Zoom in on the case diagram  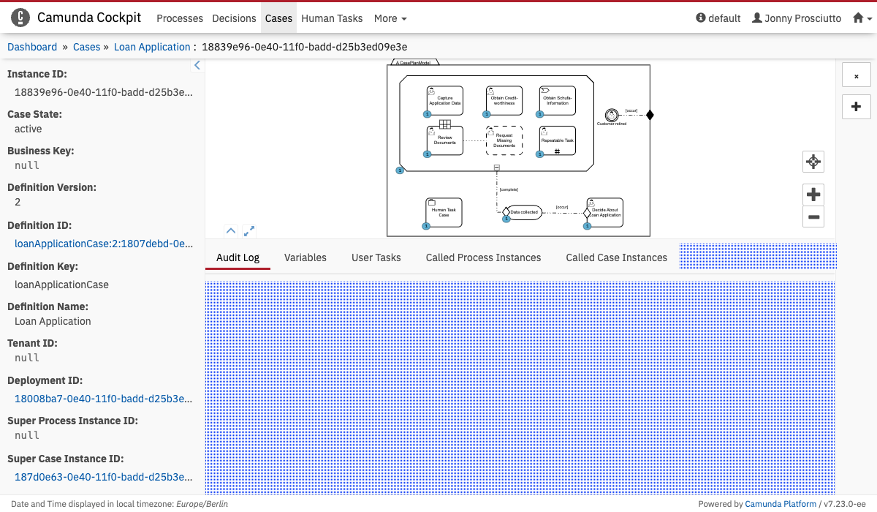[x=813, y=195]
